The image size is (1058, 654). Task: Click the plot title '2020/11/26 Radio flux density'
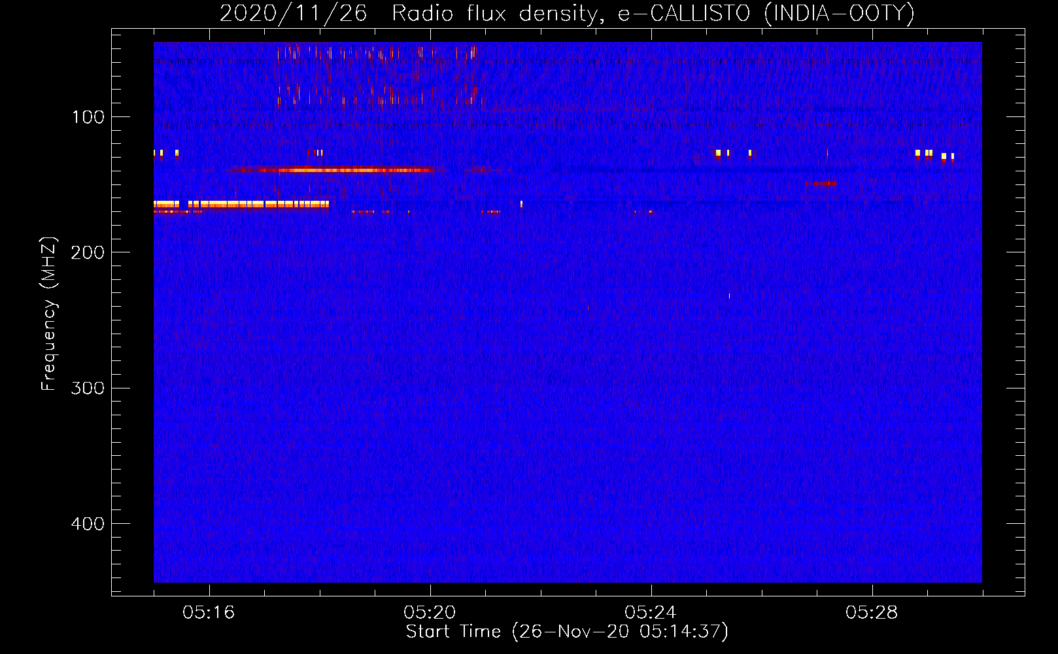coord(567,14)
